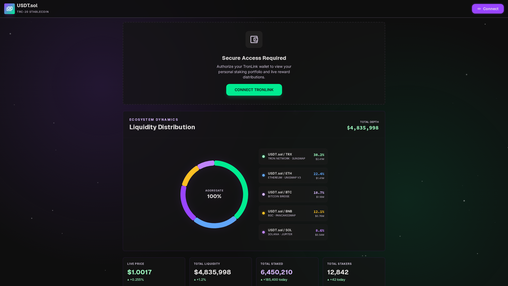508x286 pixels.
Task: Click the USDT.sol logo icon
Action: click(10, 9)
